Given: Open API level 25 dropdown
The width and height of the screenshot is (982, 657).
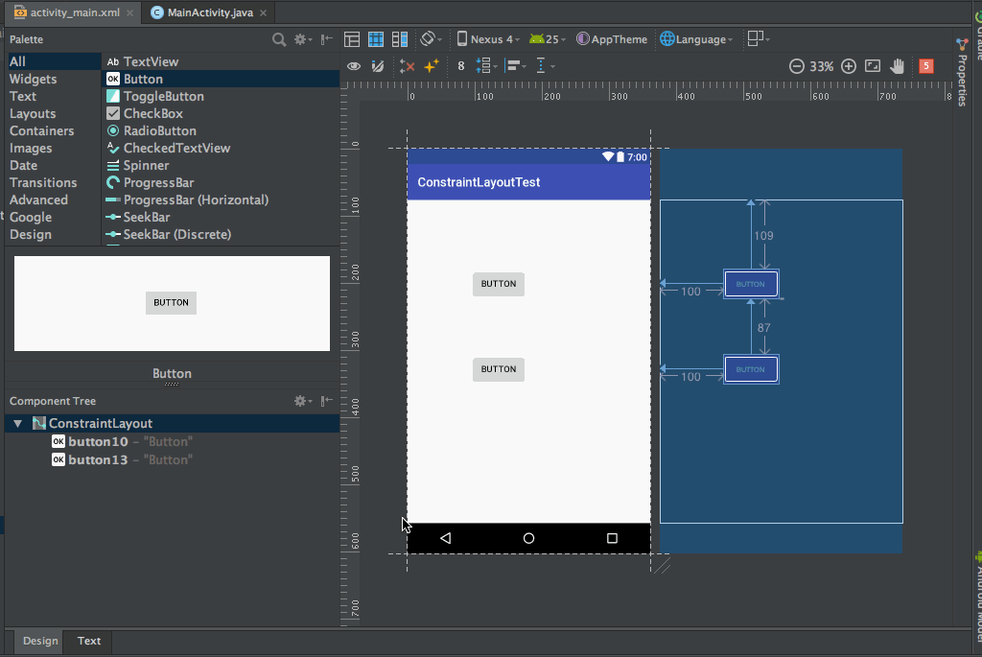Looking at the screenshot, I should pyautogui.click(x=548, y=39).
